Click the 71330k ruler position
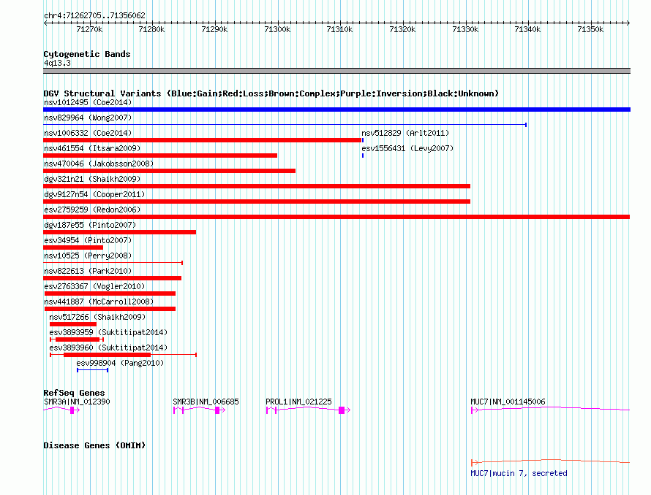 click(465, 29)
